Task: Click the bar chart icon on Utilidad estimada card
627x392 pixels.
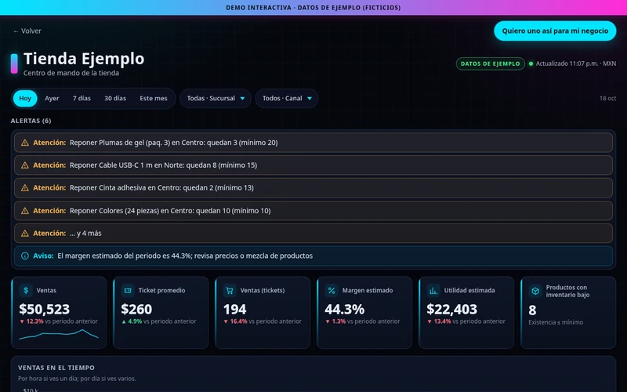Action: pos(433,290)
